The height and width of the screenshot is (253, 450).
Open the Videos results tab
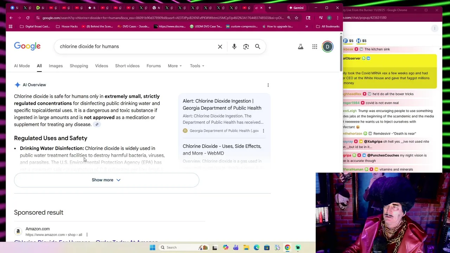(102, 66)
